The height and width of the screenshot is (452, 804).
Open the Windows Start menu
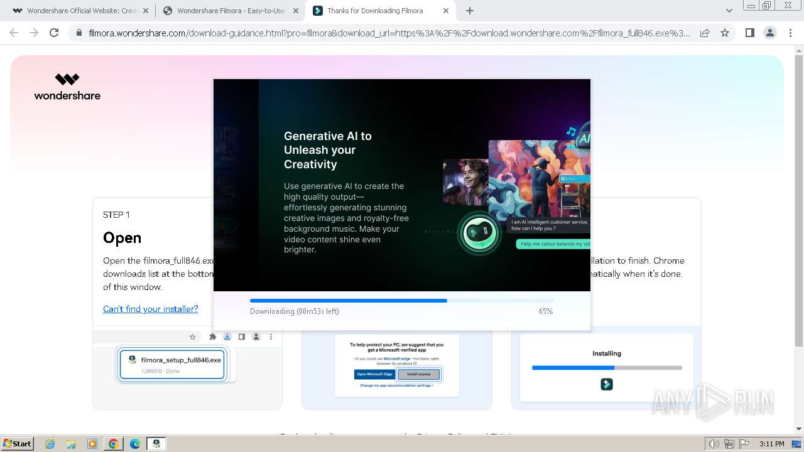pos(18,444)
